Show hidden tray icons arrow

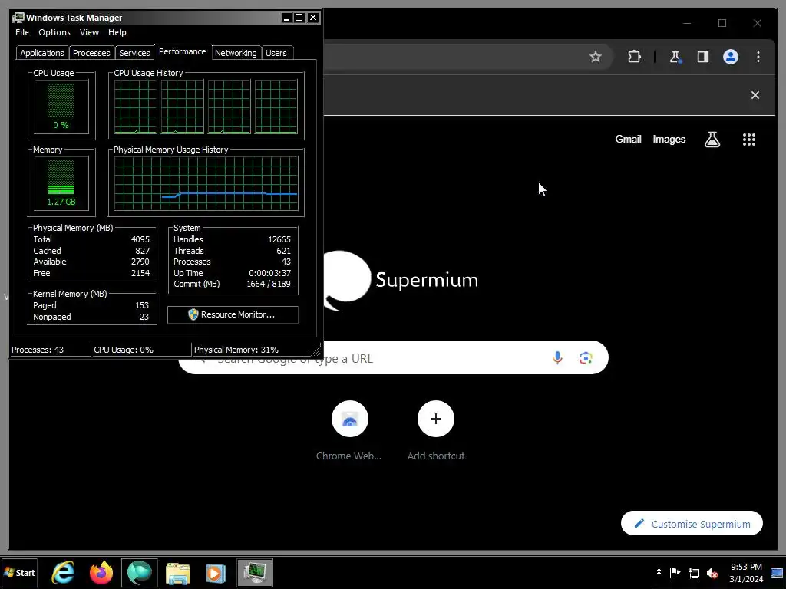point(659,572)
